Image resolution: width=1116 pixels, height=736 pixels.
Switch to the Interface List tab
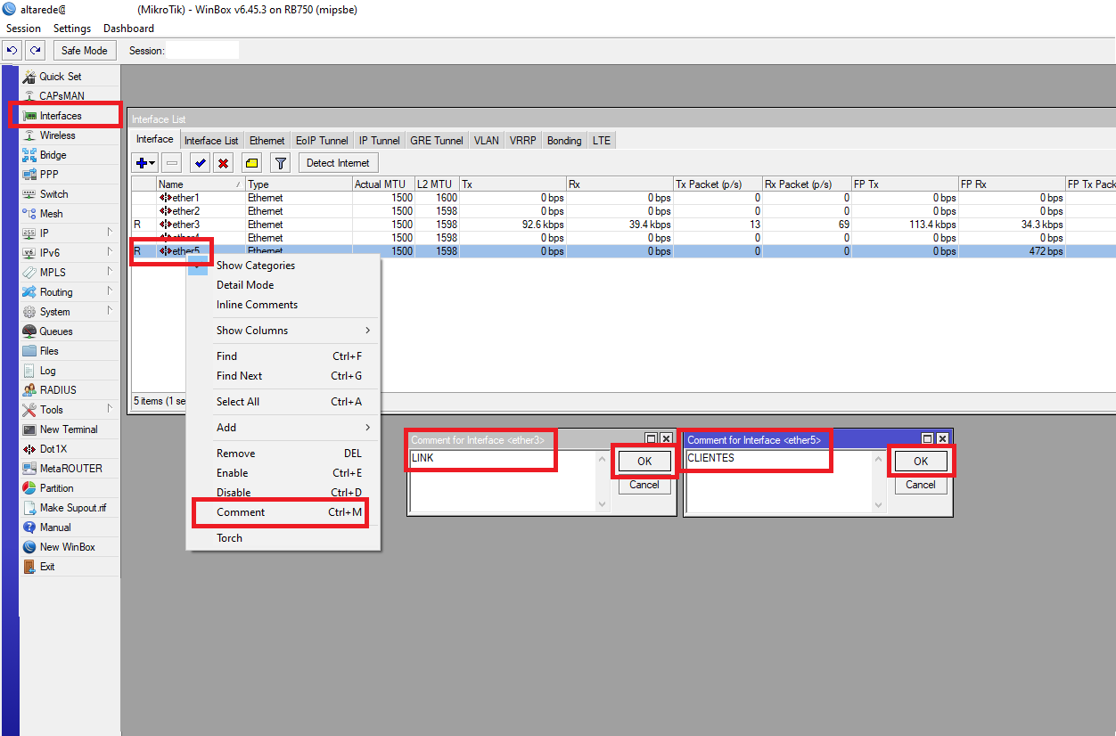click(x=211, y=141)
